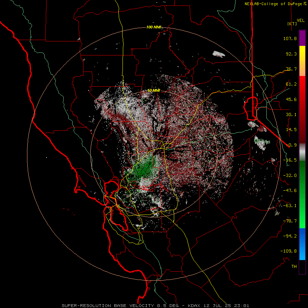Click the -109.8 velocity scale value
This screenshot has height=308, width=308.
pyautogui.click(x=288, y=251)
